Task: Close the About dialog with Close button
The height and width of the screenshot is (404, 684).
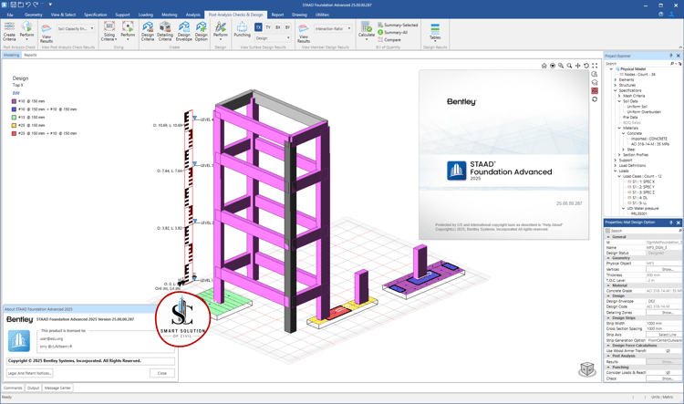Action: pos(162,373)
